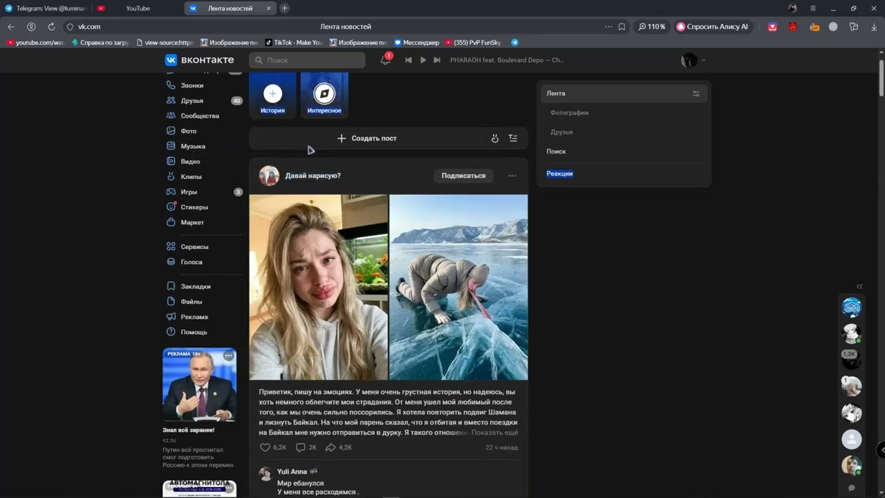Click the Создать пост button
This screenshot has height=498, width=885.
(367, 138)
